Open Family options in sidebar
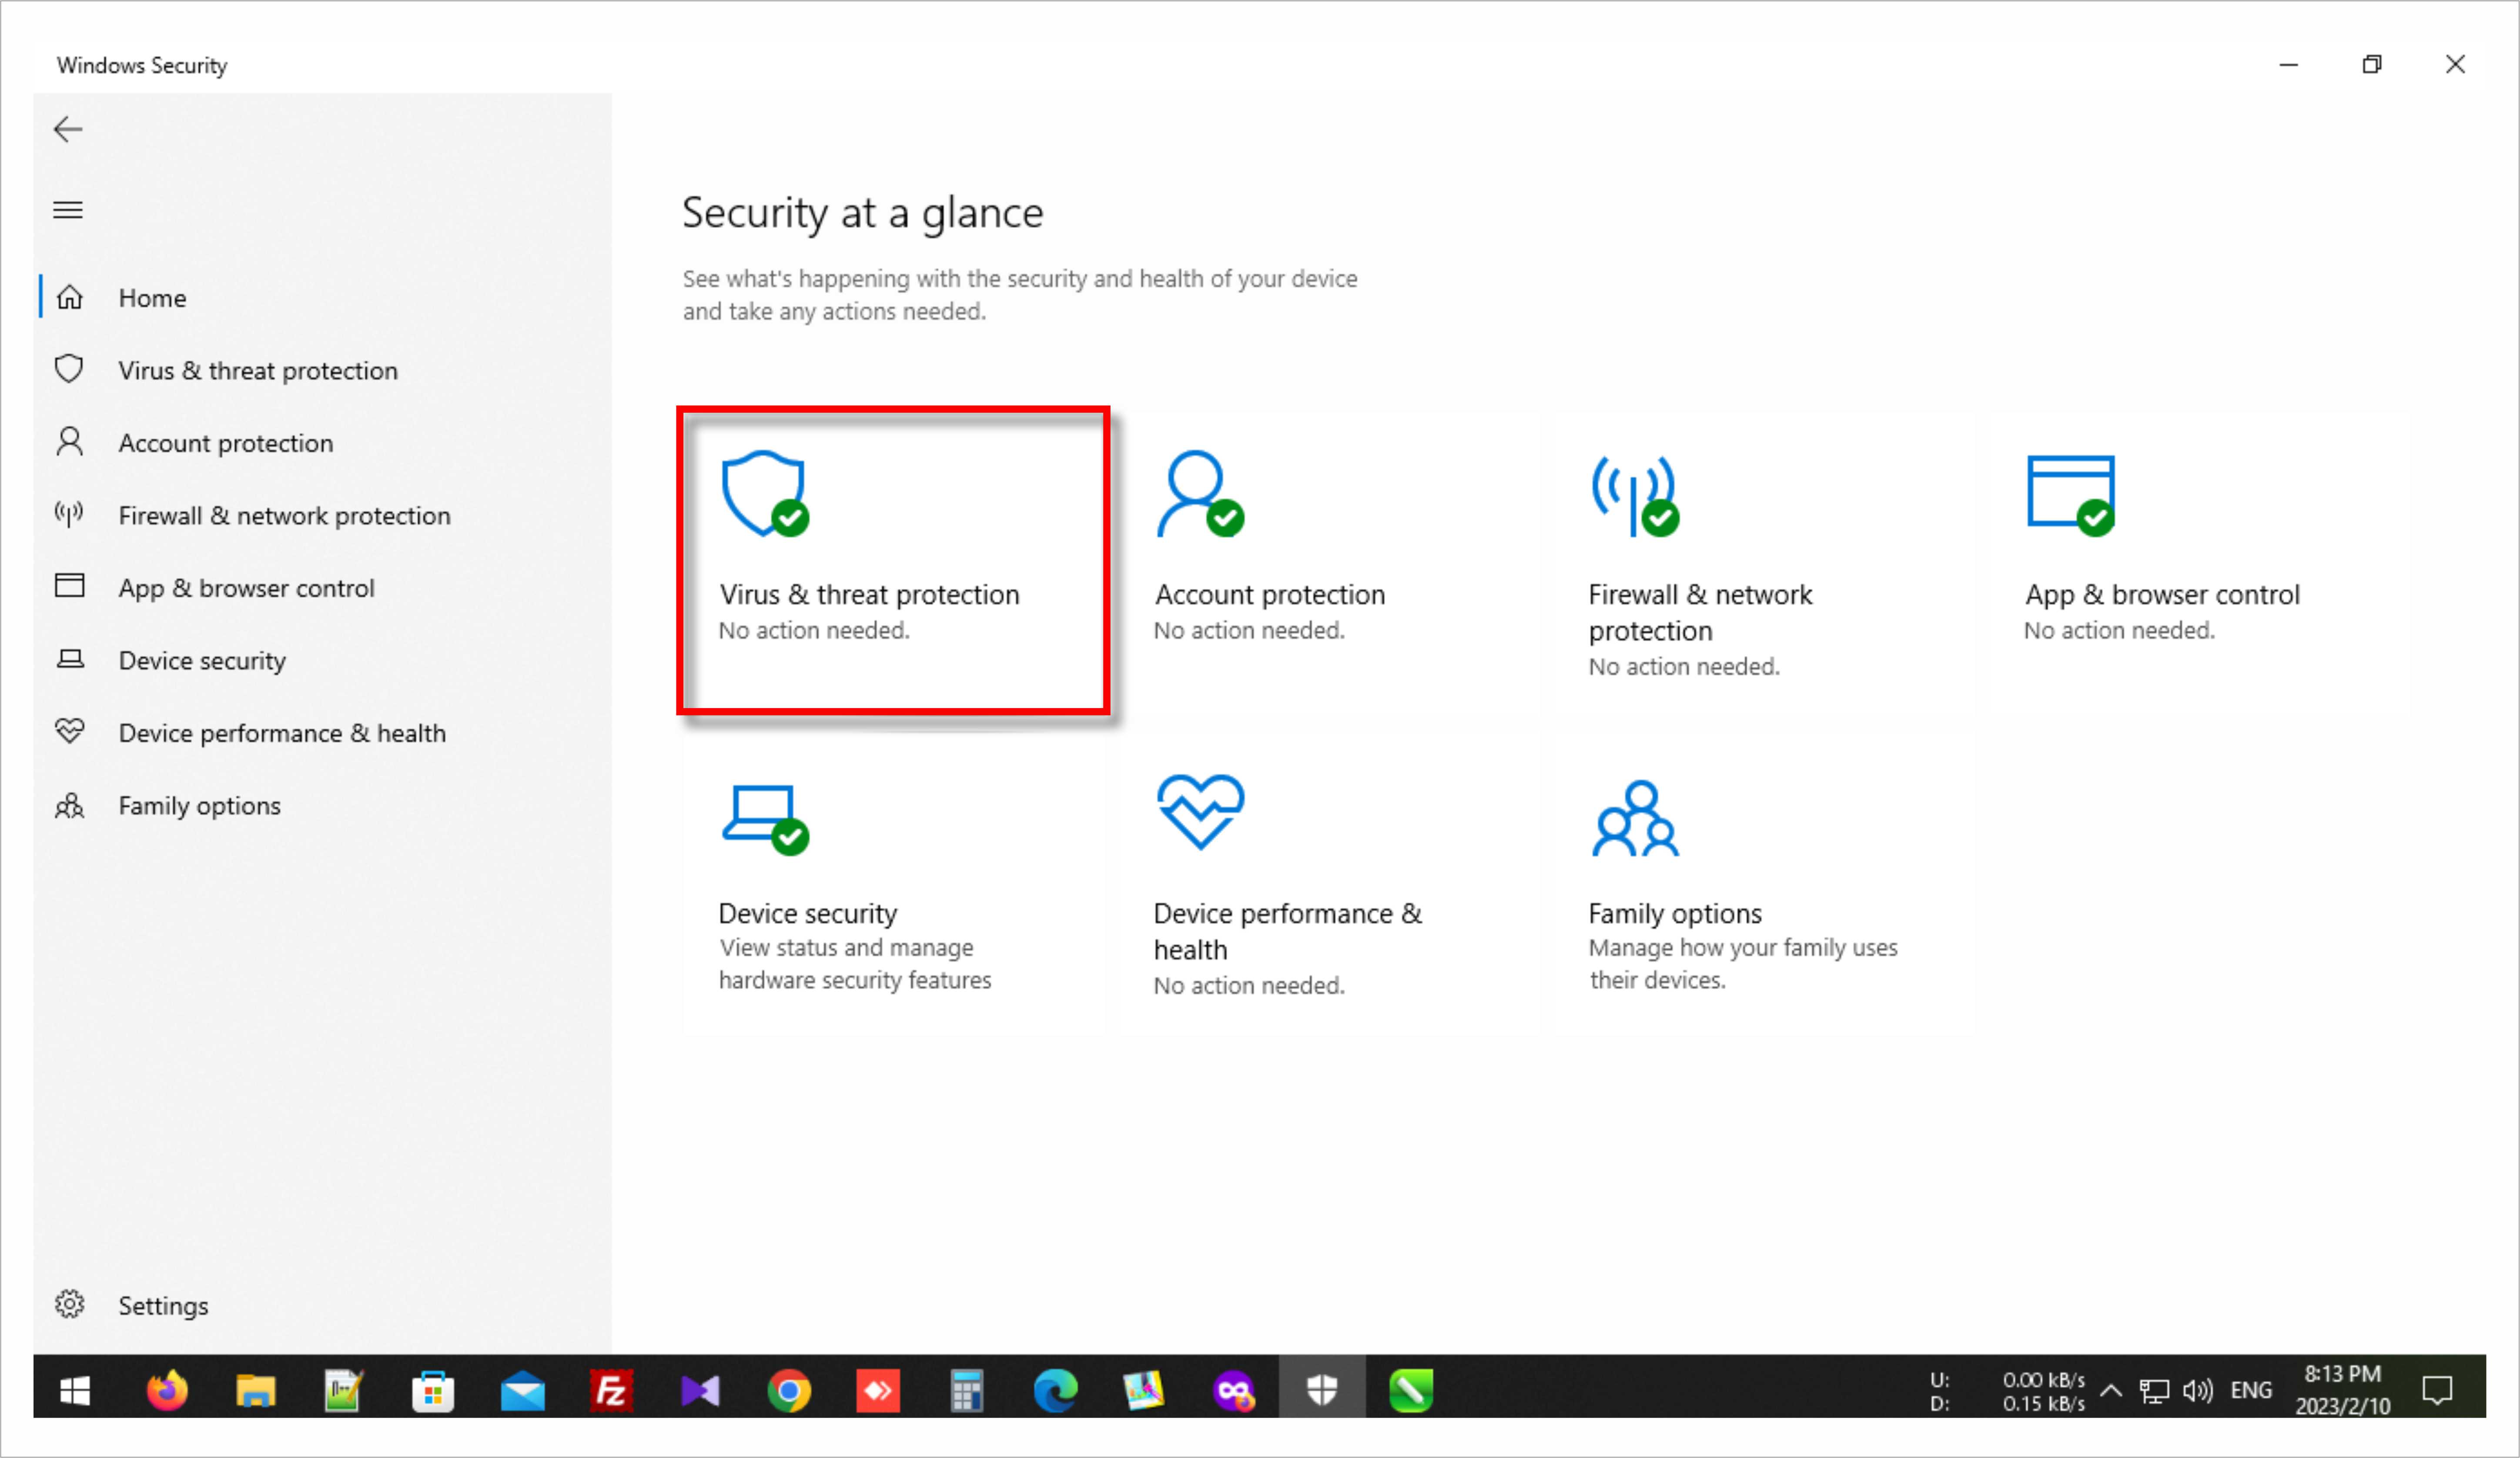The height and width of the screenshot is (1458, 2520). 322,806
